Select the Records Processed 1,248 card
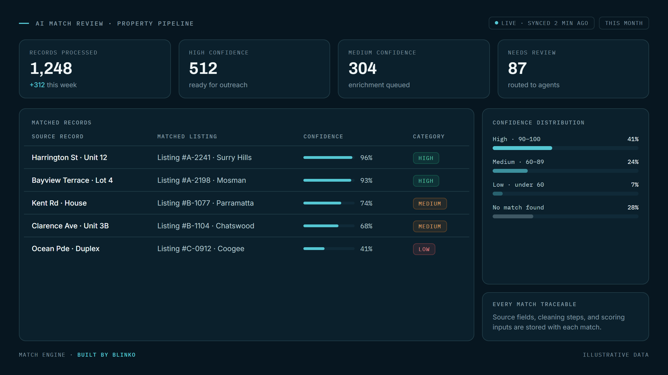This screenshot has width=668, height=375. [x=95, y=69]
